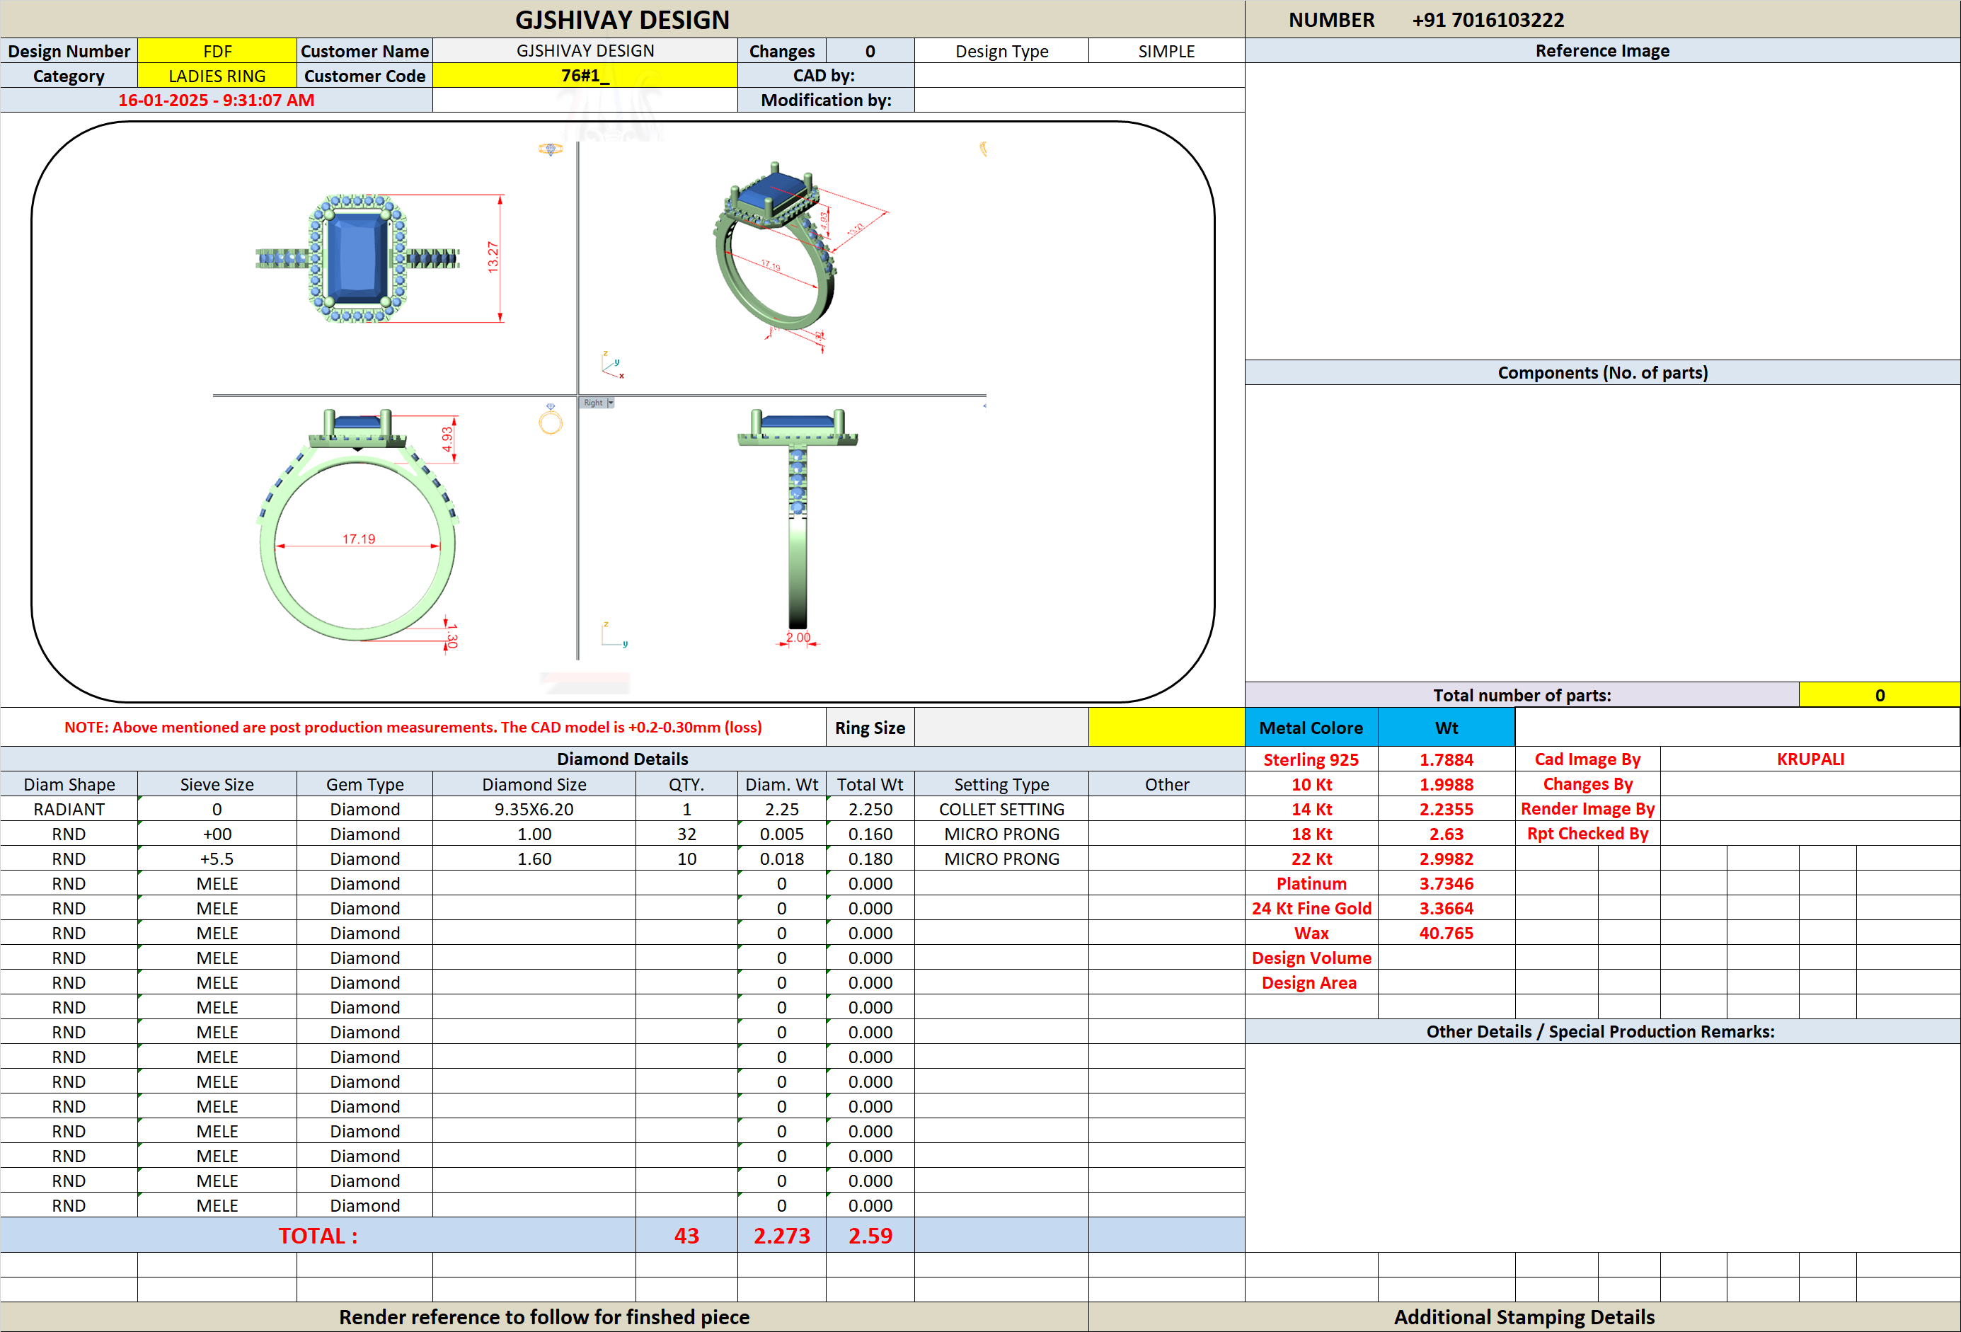Click the Diam. Wt 0.018 cell
Screen dimensions: 1961x1332
[x=781, y=859]
